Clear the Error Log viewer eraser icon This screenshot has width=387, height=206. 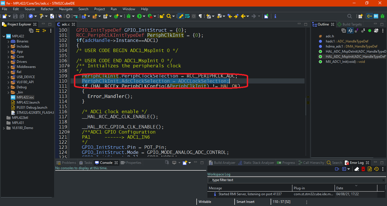click(357, 169)
